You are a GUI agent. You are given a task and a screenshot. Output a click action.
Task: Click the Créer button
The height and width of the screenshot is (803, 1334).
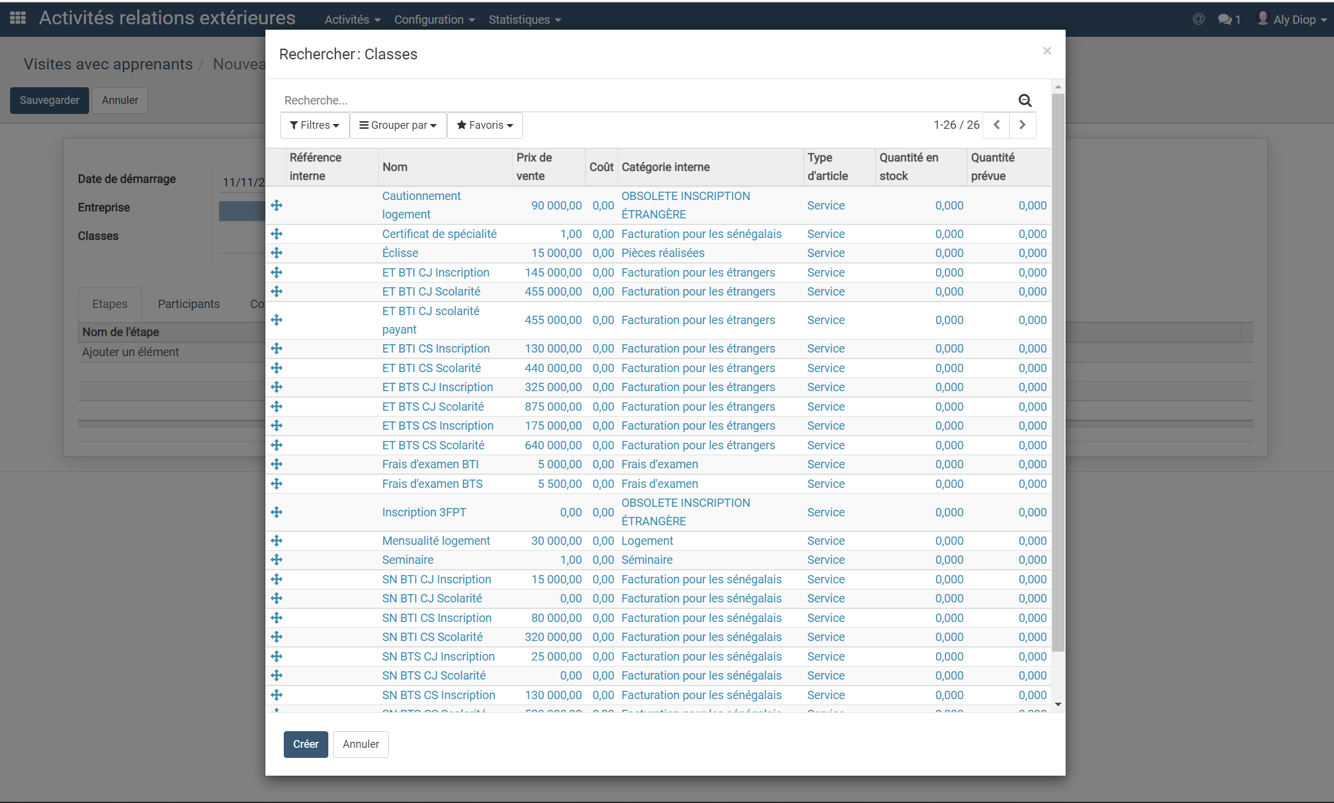[306, 744]
